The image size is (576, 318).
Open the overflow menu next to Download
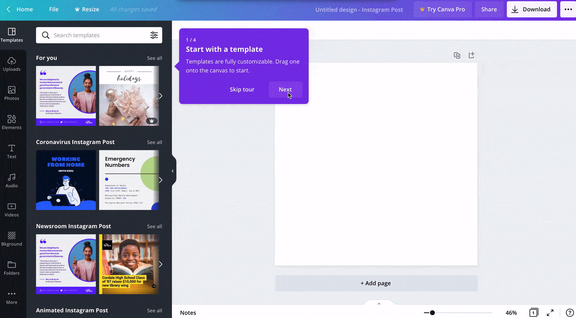[x=569, y=9]
